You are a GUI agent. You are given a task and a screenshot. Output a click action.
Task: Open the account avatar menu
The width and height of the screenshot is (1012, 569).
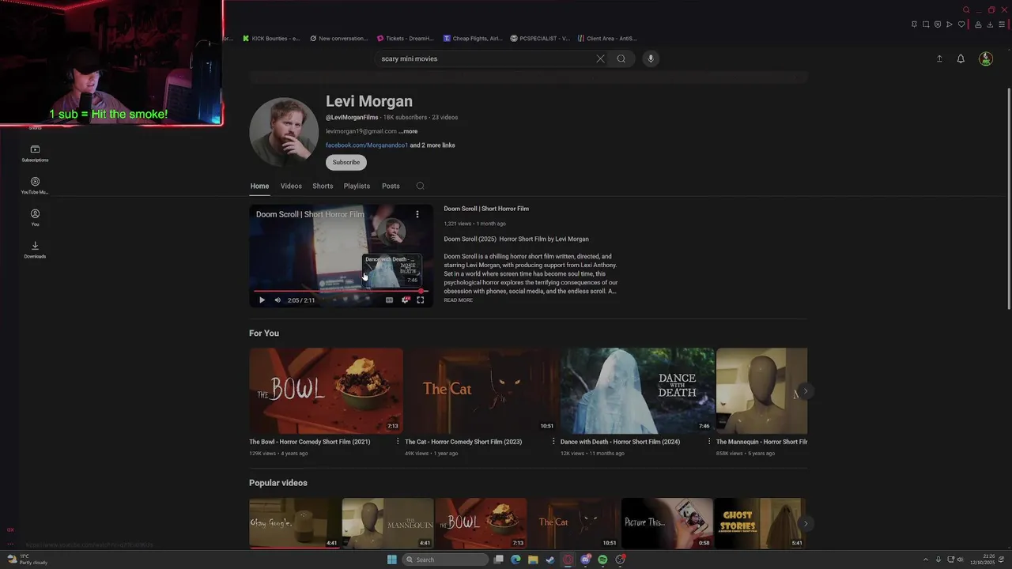click(x=986, y=58)
